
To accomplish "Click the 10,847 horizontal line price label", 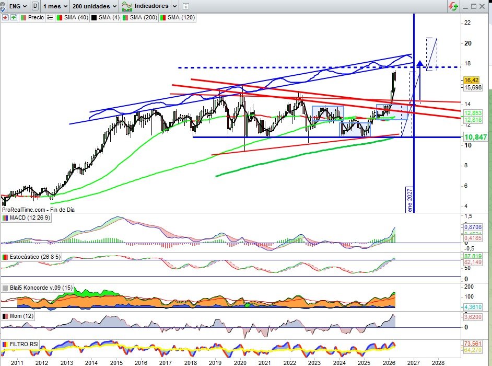I will point(476,137).
